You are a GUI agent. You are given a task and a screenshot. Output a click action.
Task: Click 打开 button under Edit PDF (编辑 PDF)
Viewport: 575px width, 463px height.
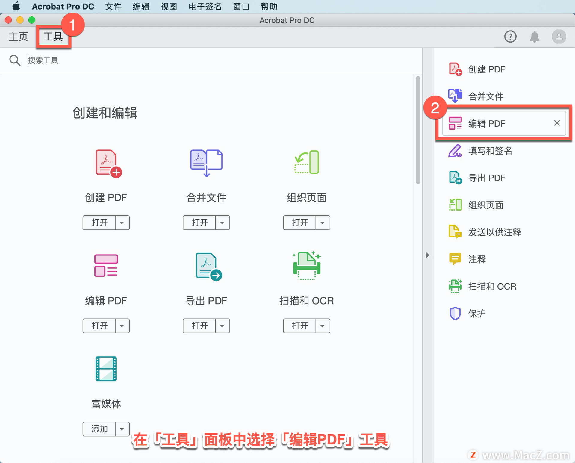point(99,326)
